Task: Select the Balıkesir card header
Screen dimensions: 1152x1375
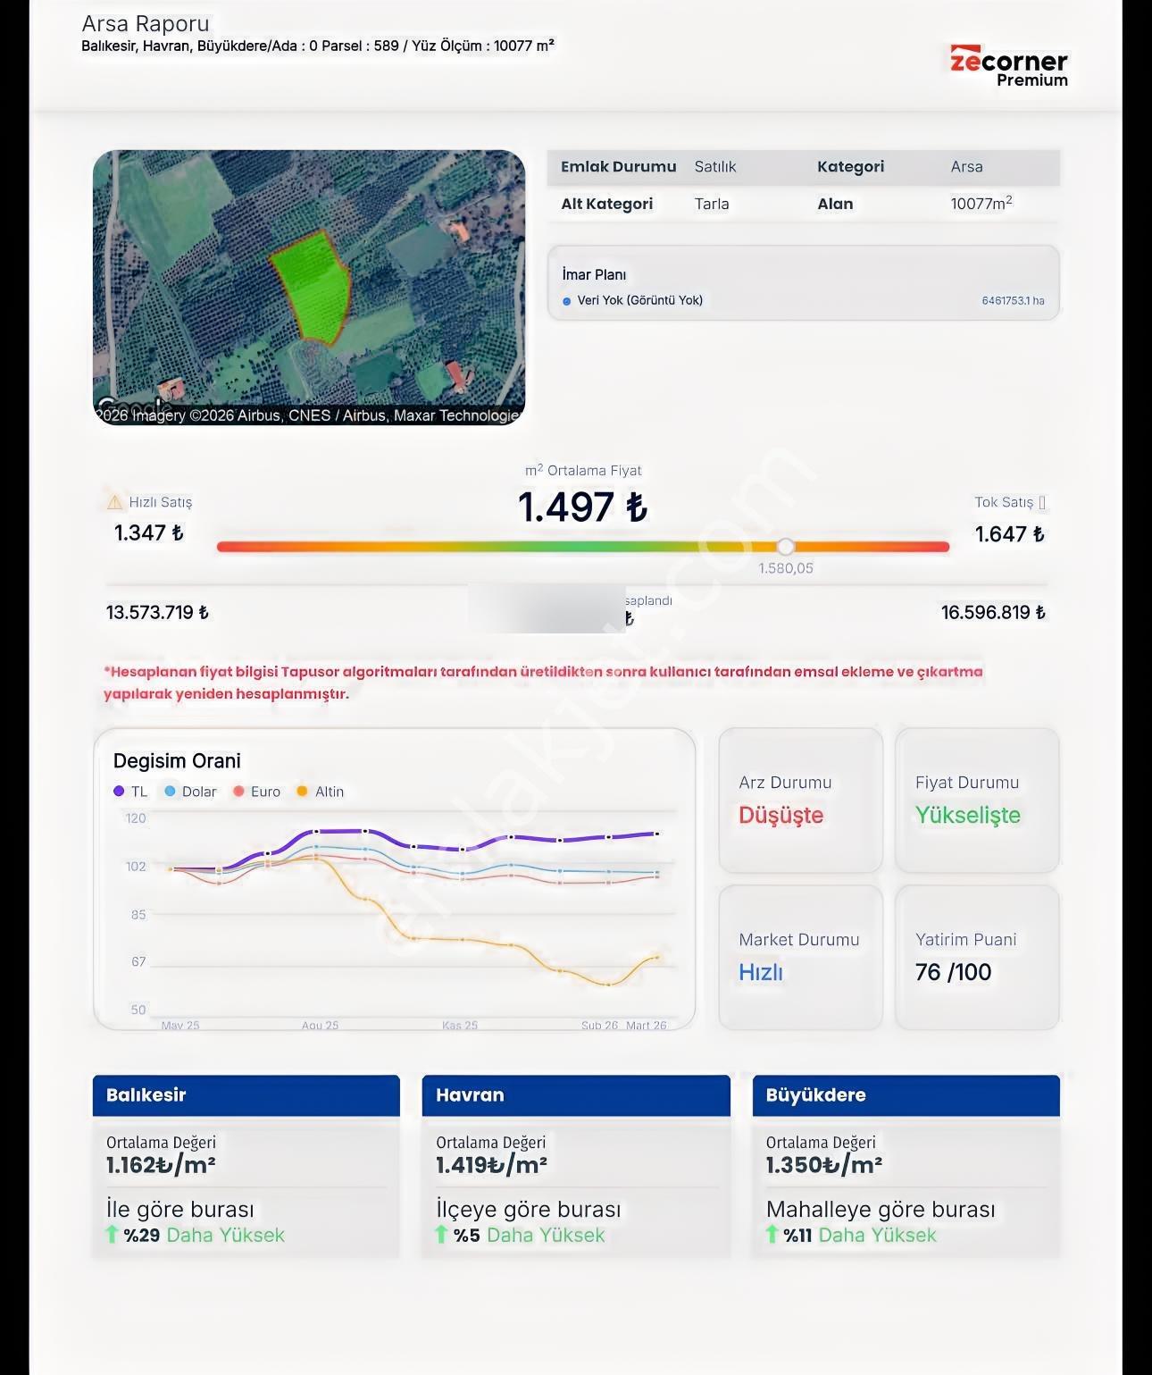Action: tap(246, 1095)
